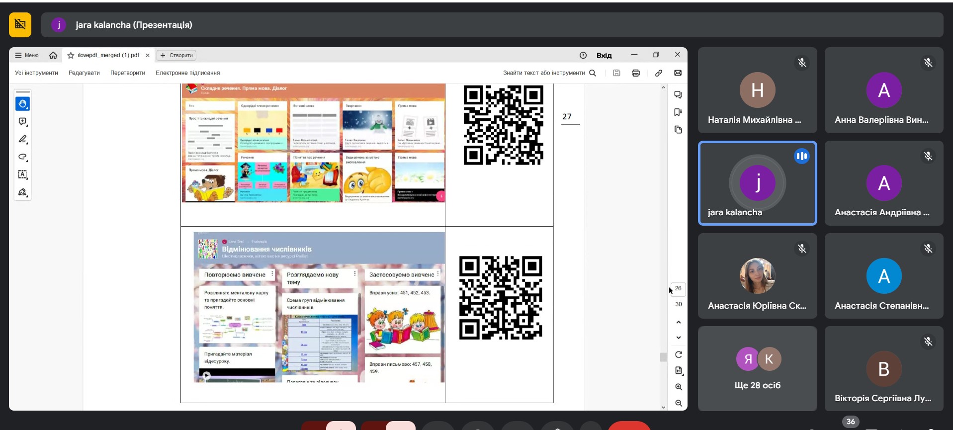
Task: Select the text box tool
Action: 23,174
